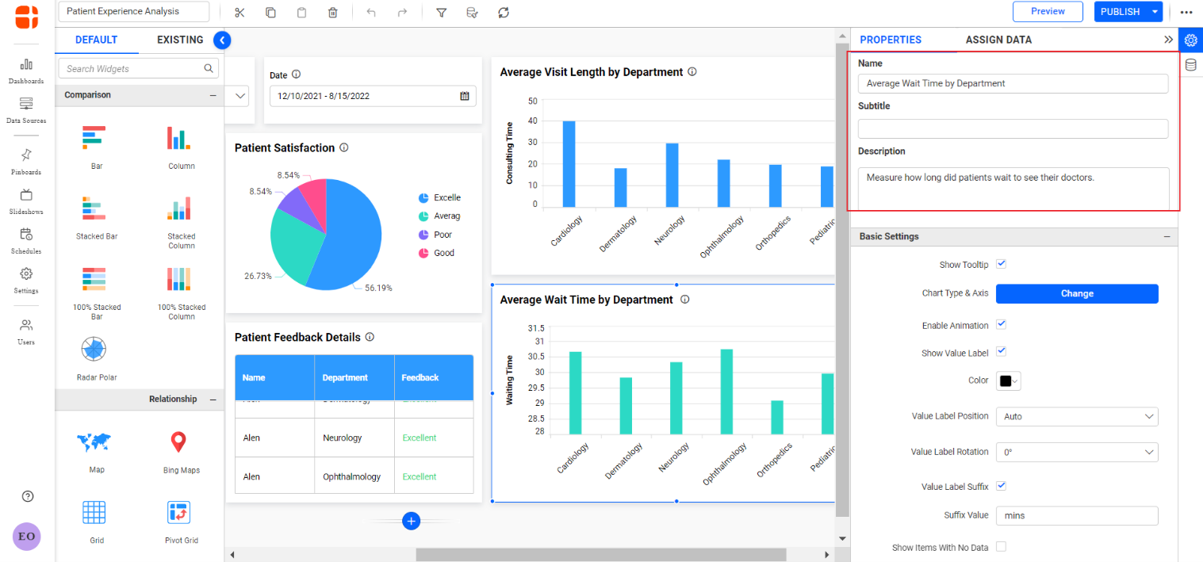Disable the Enable Animation checkbox
Screen dimensions: 1203x562
point(1001,324)
